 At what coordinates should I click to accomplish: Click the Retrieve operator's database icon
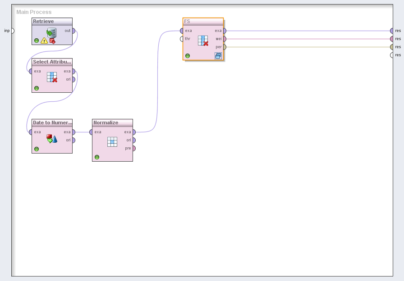[x=51, y=32]
